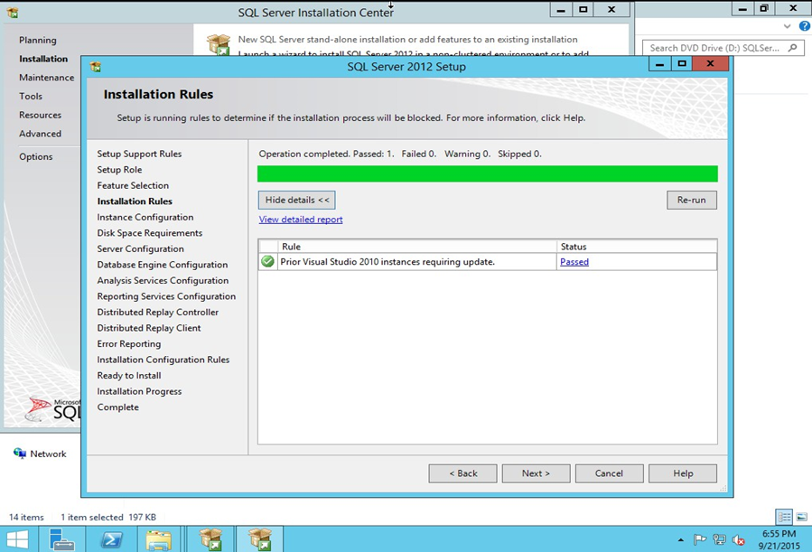The height and width of the screenshot is (552, 812).
Task: Click the Passed status link
Action: click(574, 262)
